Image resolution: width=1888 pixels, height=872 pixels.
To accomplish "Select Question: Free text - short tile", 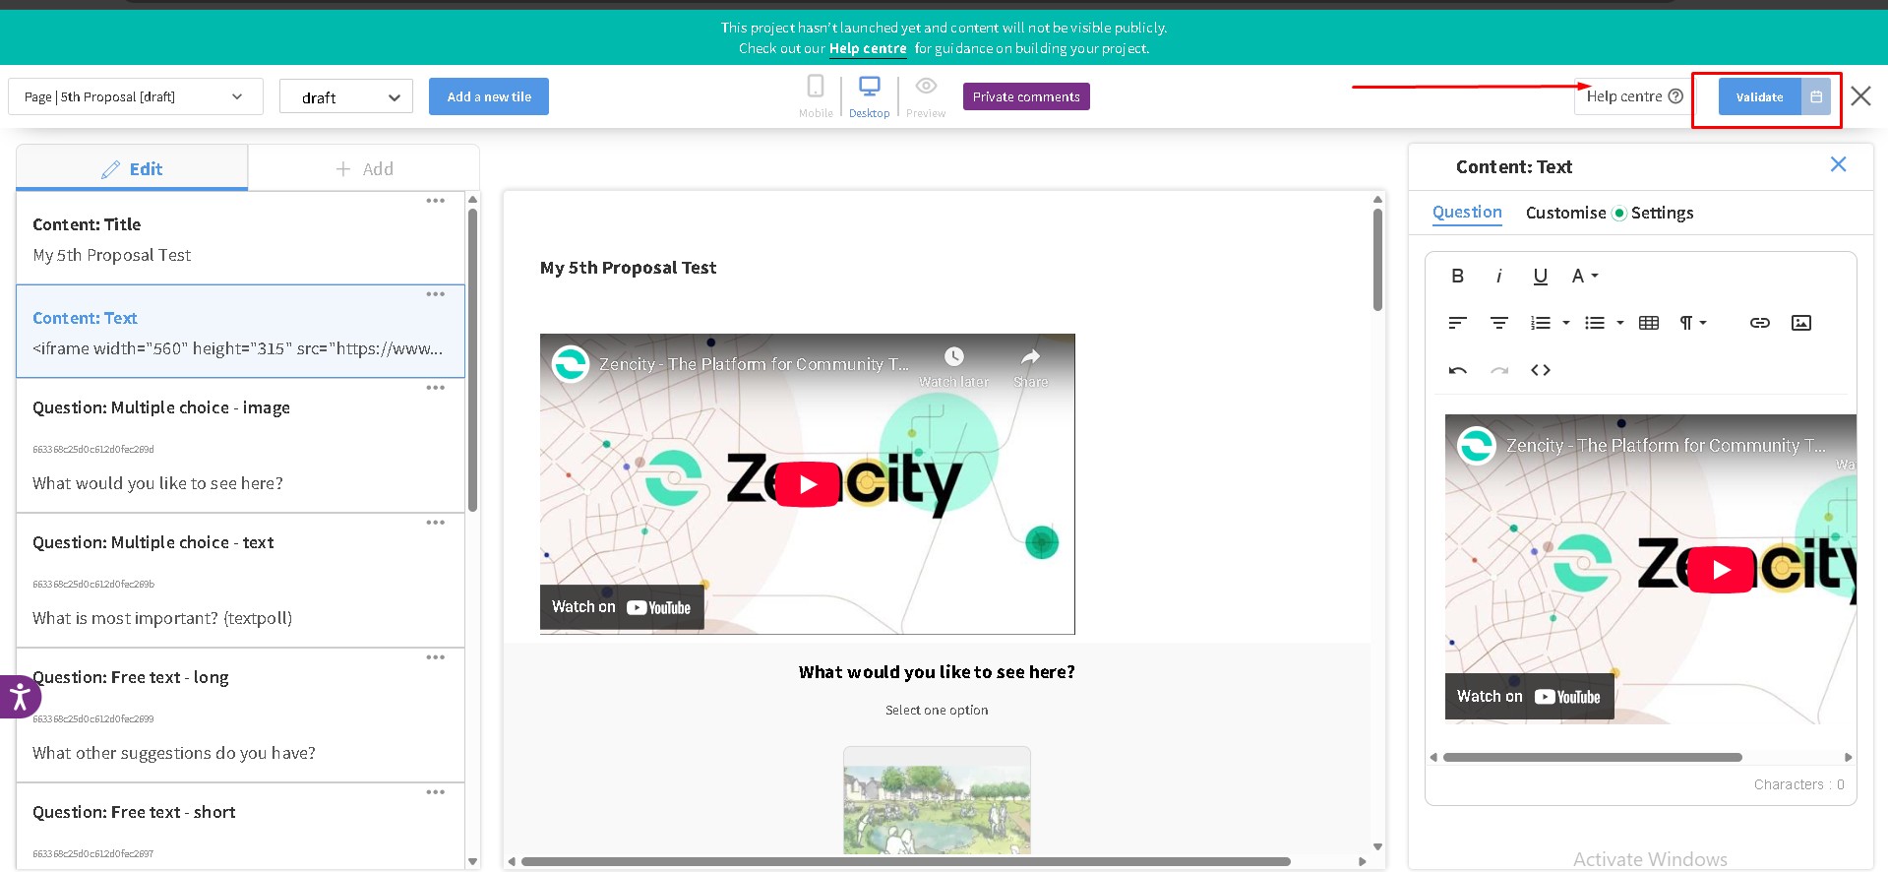I will [x=240, y=827].
